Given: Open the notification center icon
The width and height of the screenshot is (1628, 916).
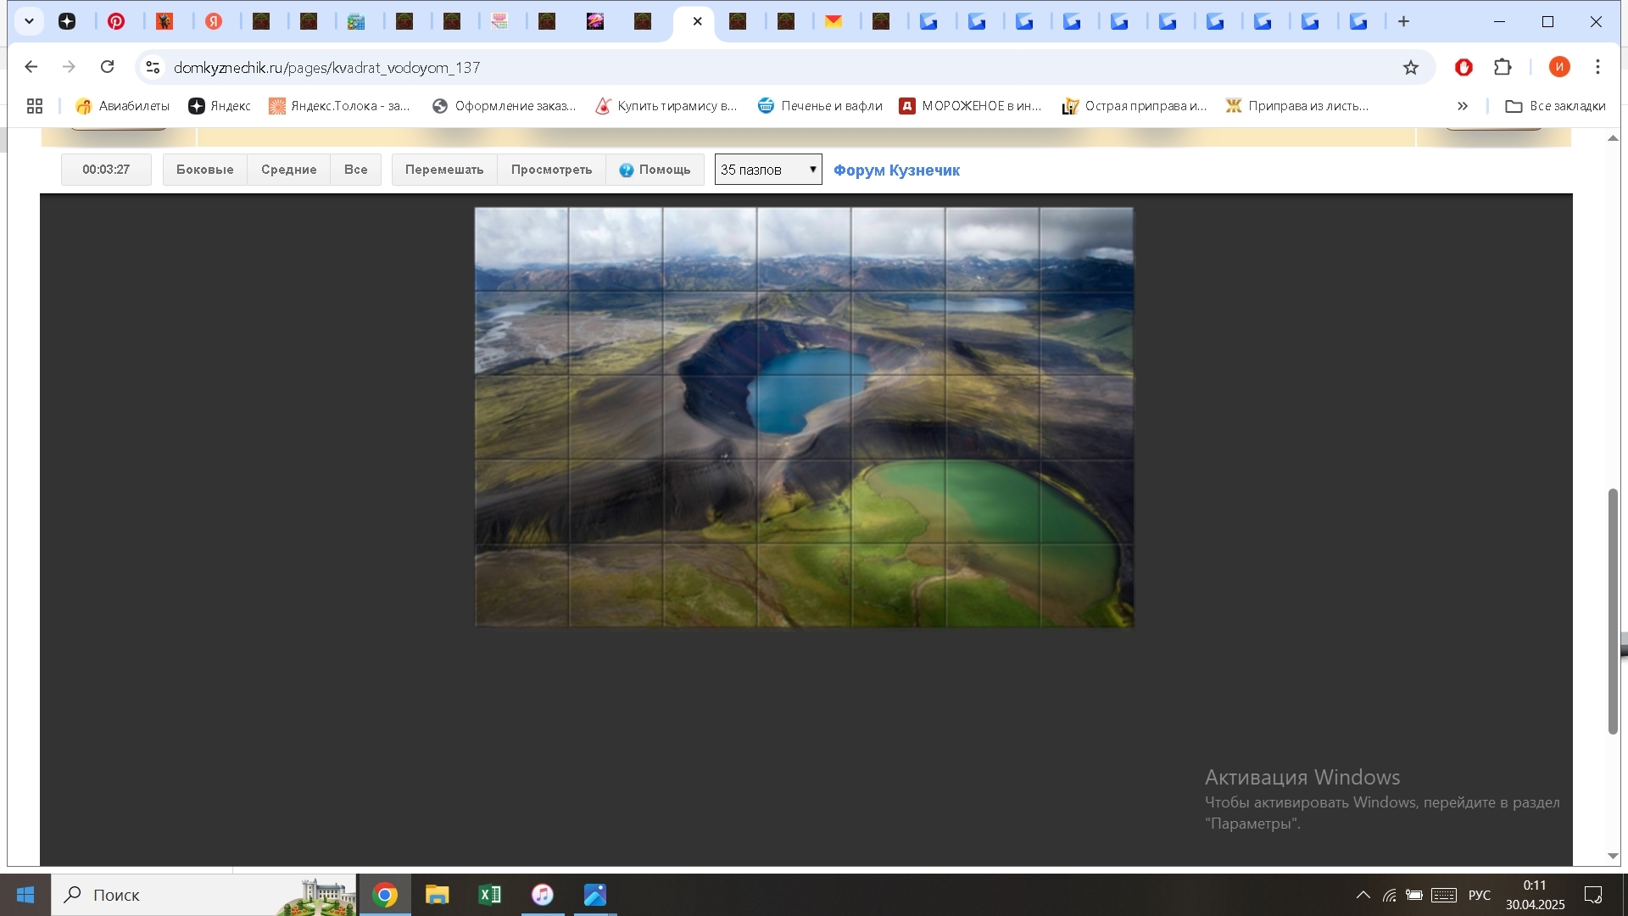Looking at the screenshot, I should (1593, 895).
